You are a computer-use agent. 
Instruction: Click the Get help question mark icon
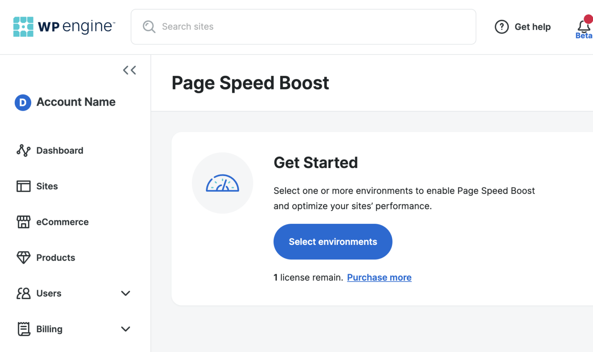coord(501,26)
